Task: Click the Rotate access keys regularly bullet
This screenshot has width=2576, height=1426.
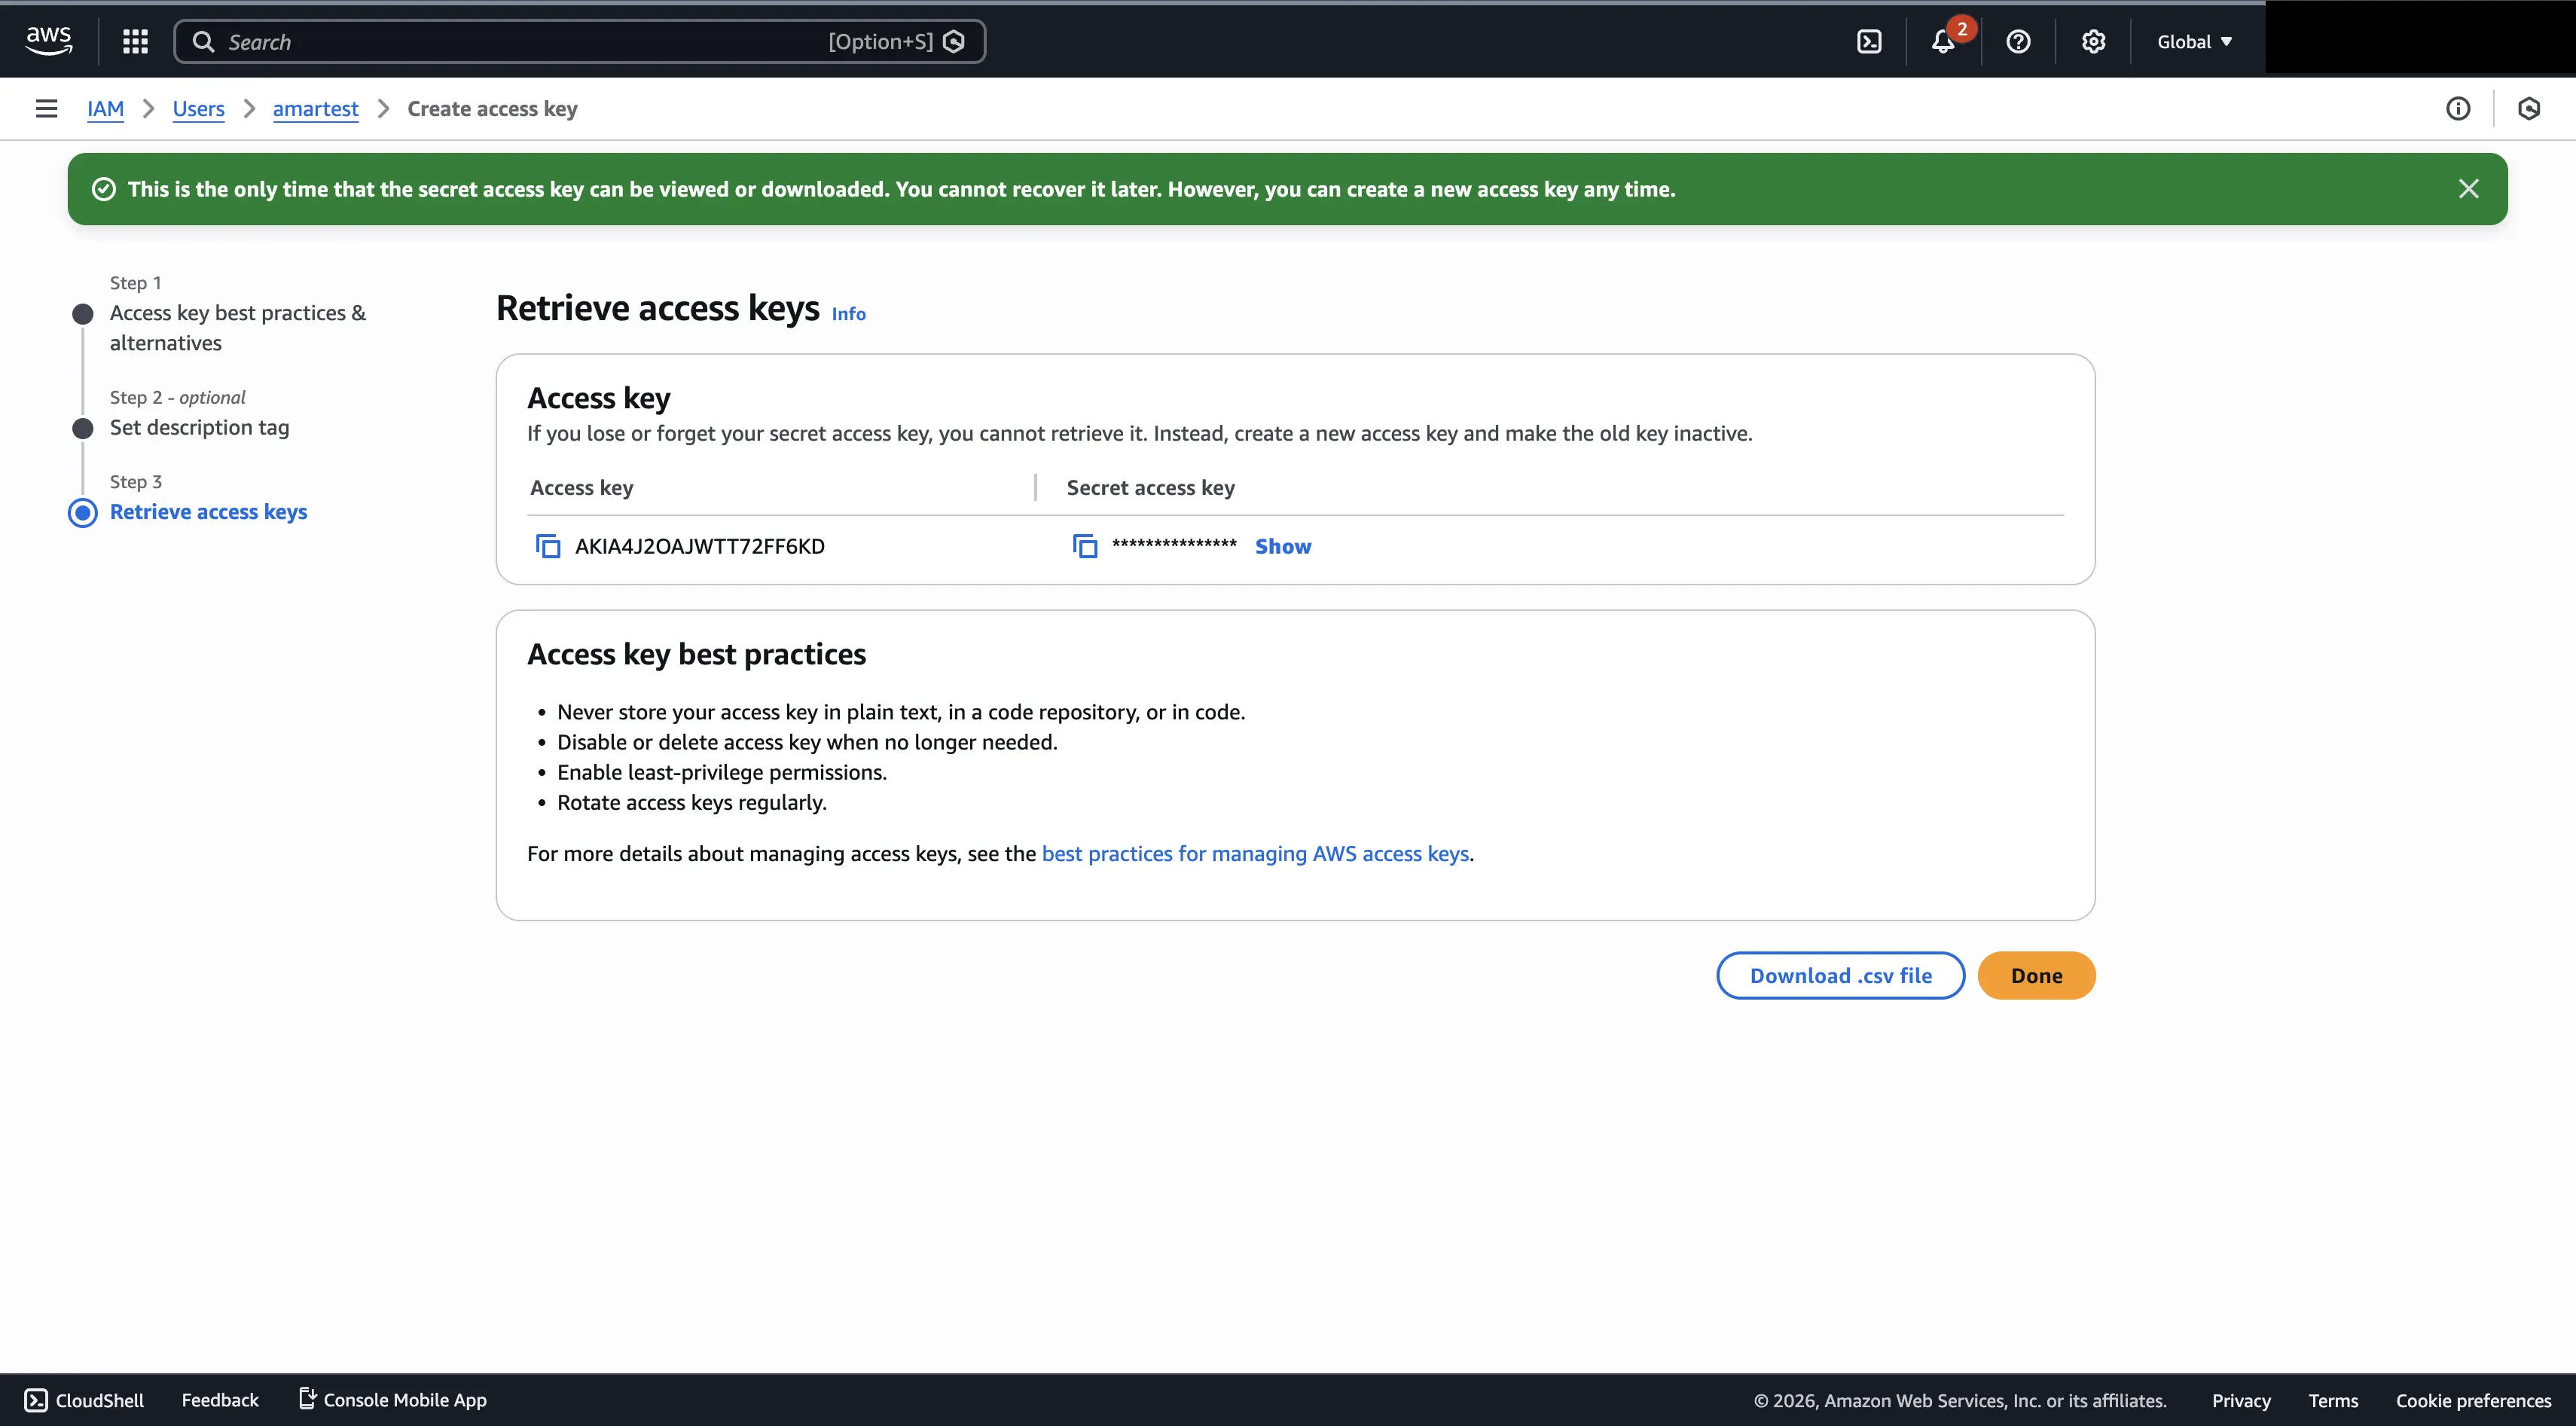Action: 691,802
